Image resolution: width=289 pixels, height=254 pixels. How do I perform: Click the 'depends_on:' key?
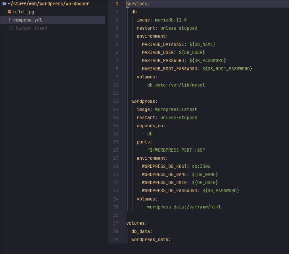click(151, 126)
